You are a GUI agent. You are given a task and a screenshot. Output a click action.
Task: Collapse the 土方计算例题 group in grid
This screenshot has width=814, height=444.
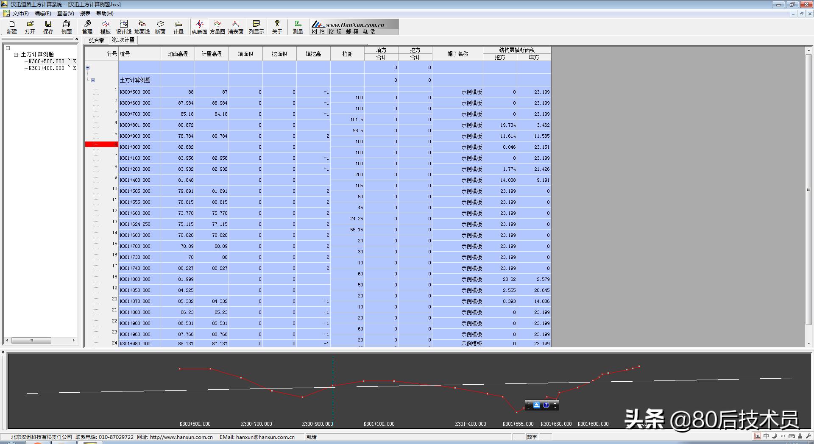click(x=93, y=80)
